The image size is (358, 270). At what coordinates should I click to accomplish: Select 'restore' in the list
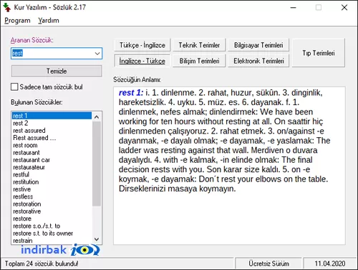click(x=52, y=219)
